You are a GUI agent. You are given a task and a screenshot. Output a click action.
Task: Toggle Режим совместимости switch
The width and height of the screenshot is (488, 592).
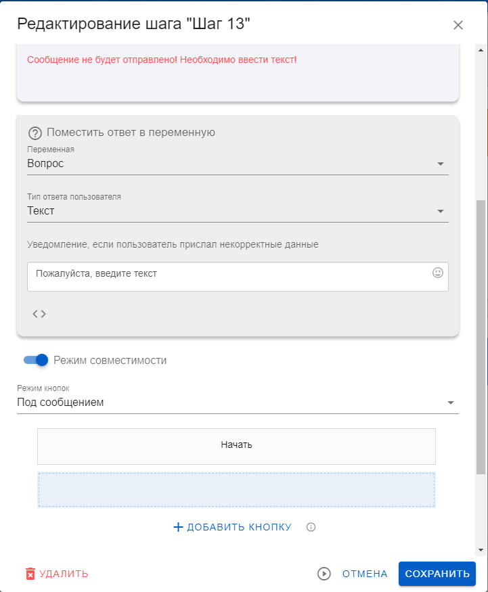[x=36, y=360]
